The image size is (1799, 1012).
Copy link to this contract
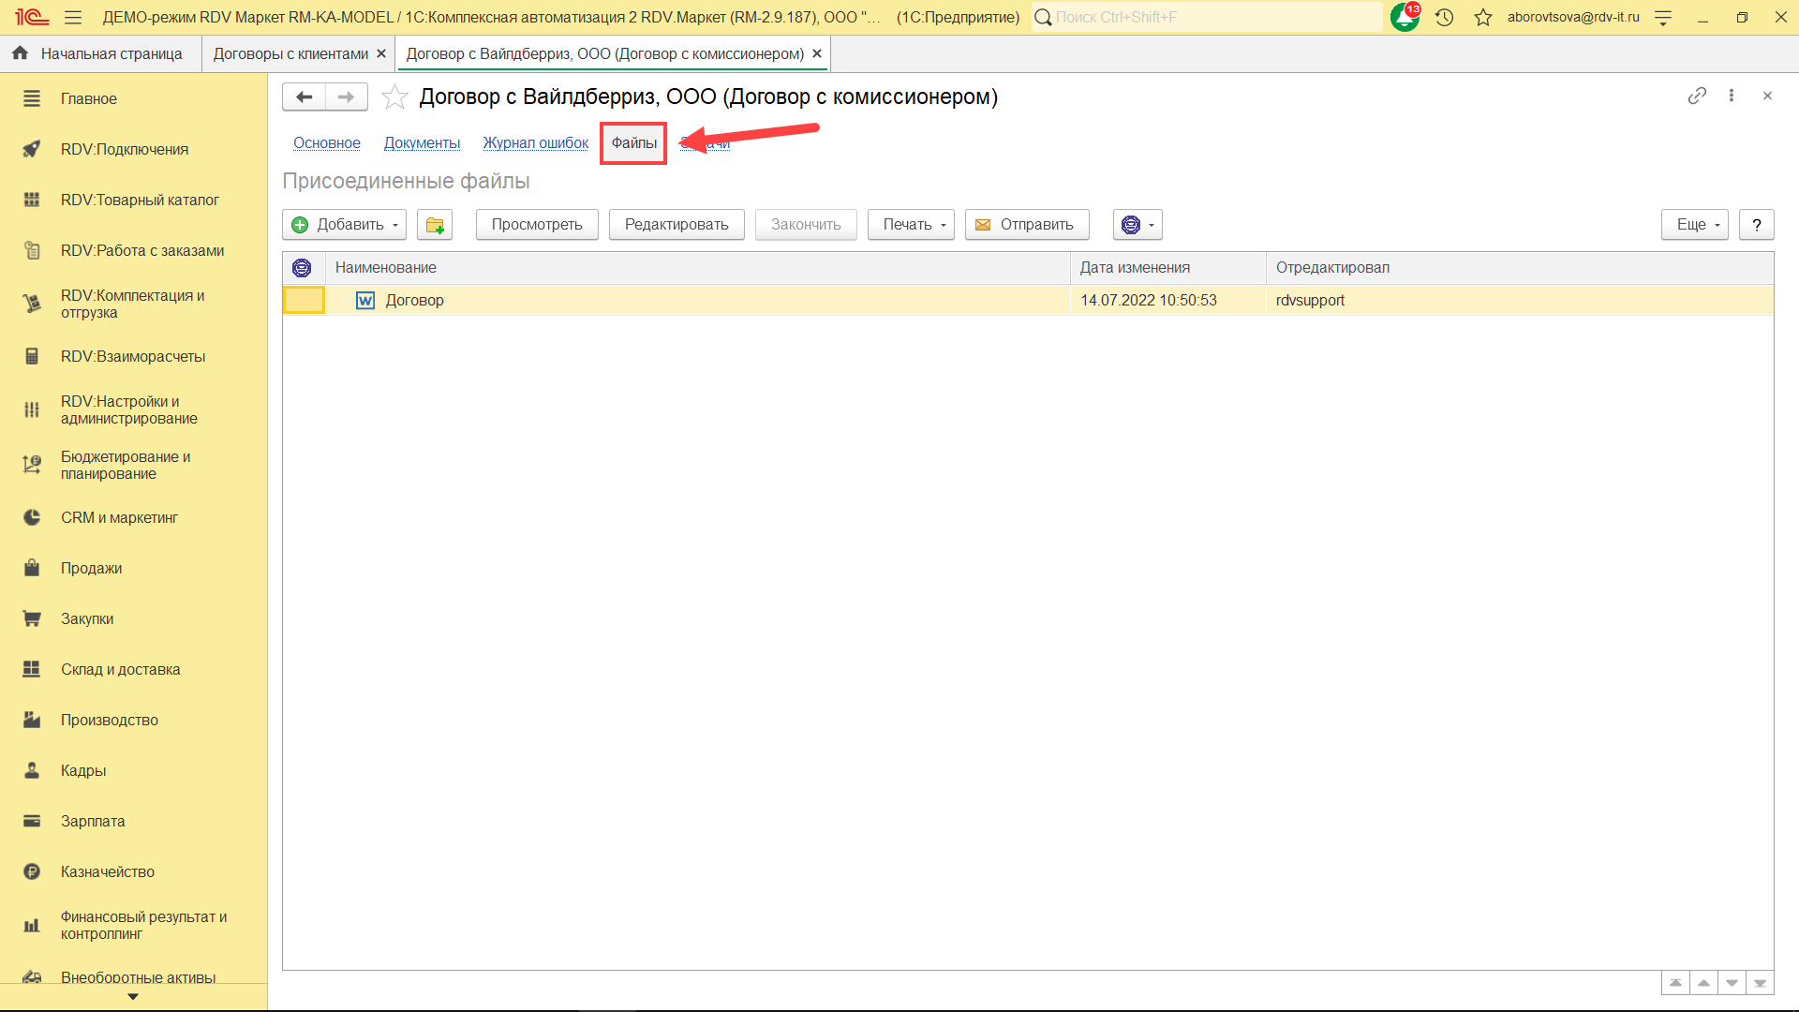pos(1697,96)
